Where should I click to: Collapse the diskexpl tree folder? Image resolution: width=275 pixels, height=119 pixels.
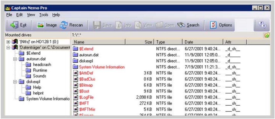(15, 82)
